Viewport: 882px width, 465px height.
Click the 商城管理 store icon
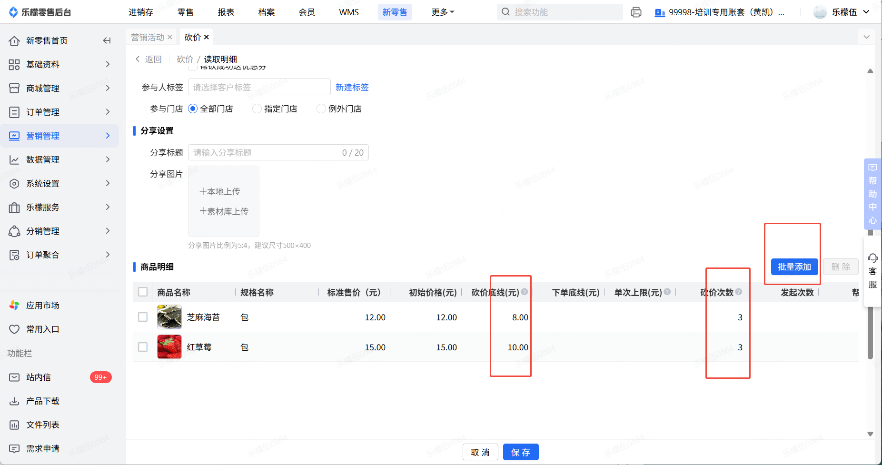pyautogui.click(x=14, y=89)
